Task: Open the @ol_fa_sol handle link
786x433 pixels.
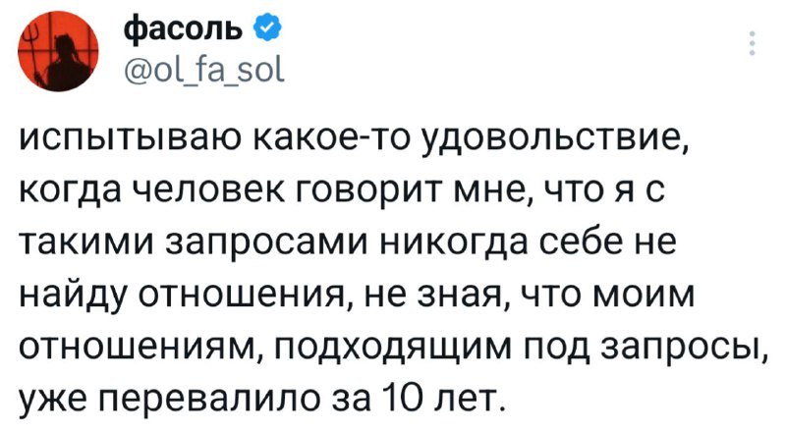Action: 194,72
